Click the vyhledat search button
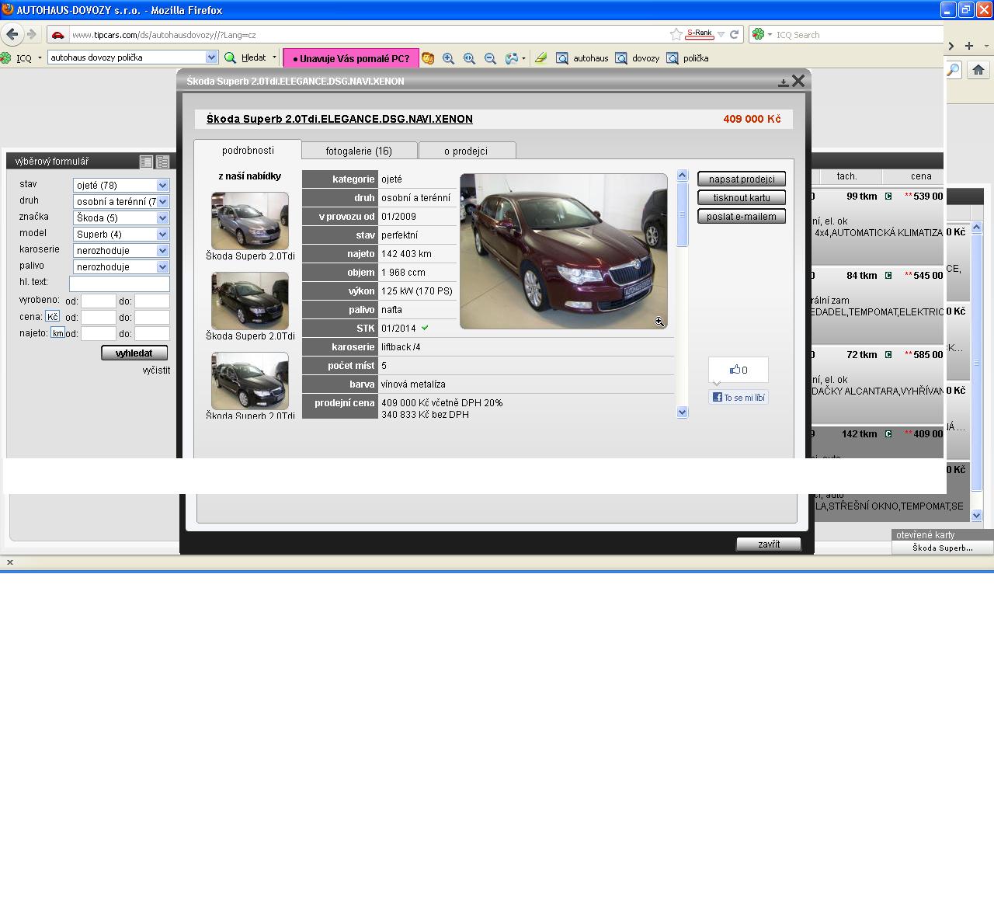This screenshot has height=908, width=994. click(134, 353)
